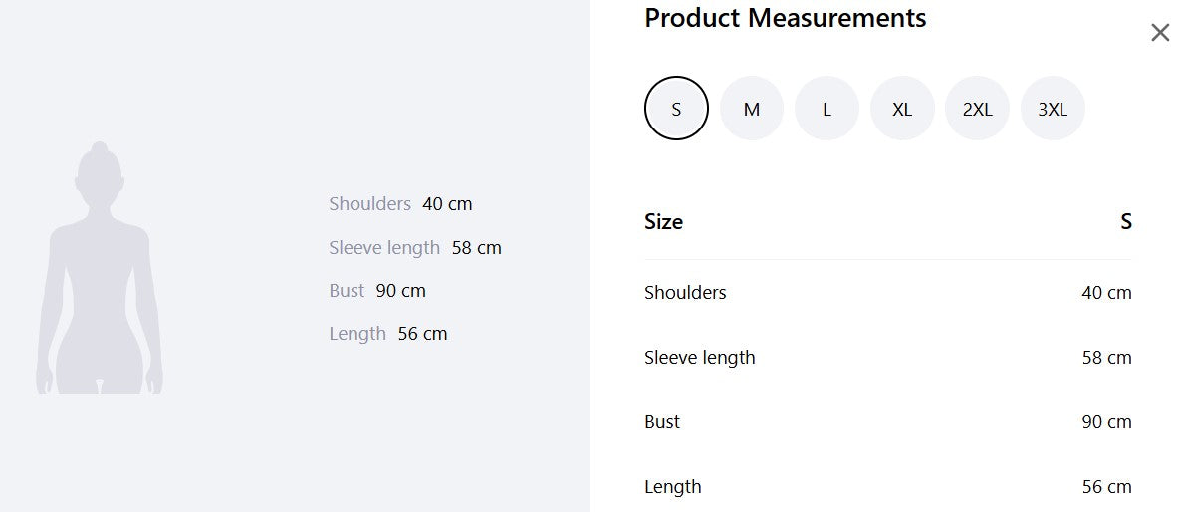Click the Length row in size table

[888, 486]
